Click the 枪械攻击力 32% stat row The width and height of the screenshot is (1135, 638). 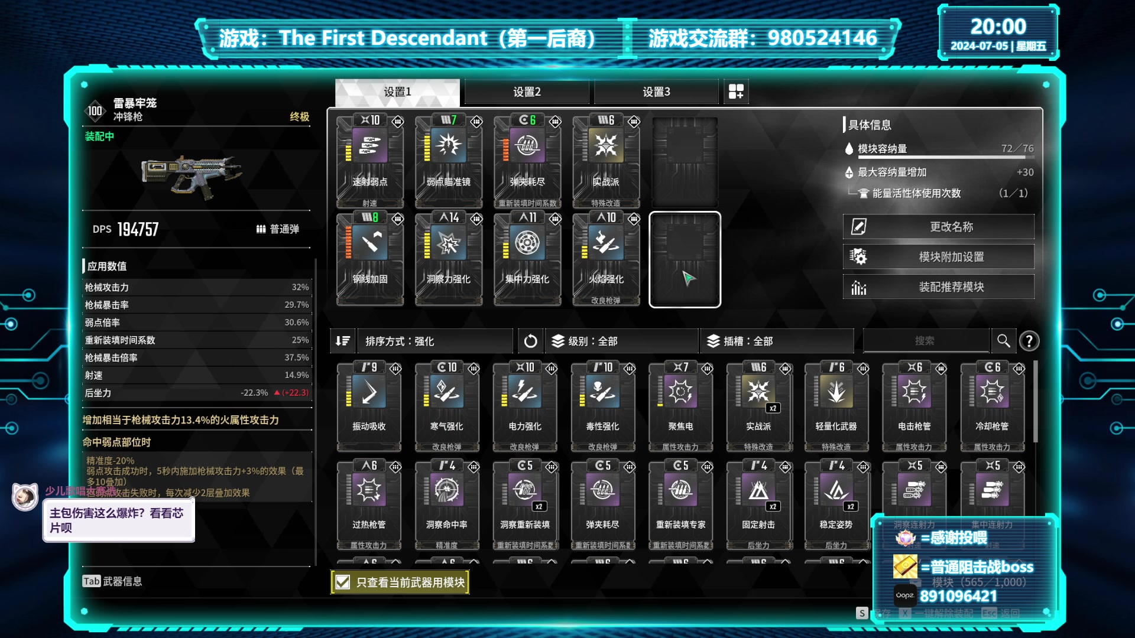(x=197, y=287)
